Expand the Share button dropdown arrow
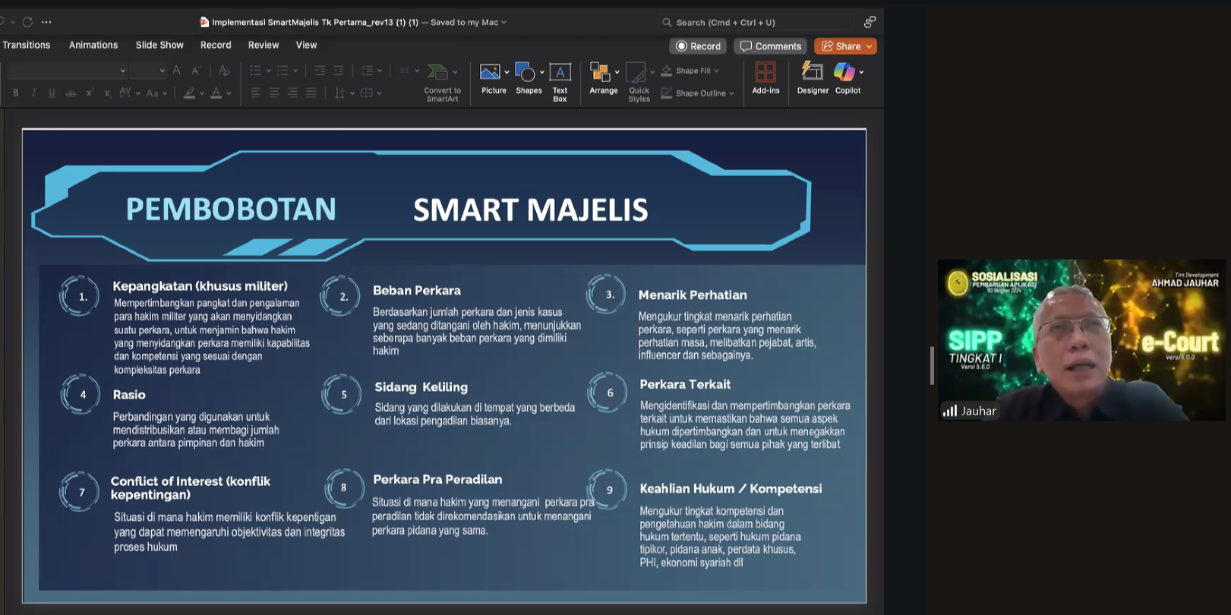1231x615 pixels. pyautogui.click(x=869, y=46)
